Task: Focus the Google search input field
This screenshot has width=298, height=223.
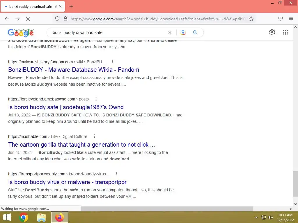Action: 108,33
